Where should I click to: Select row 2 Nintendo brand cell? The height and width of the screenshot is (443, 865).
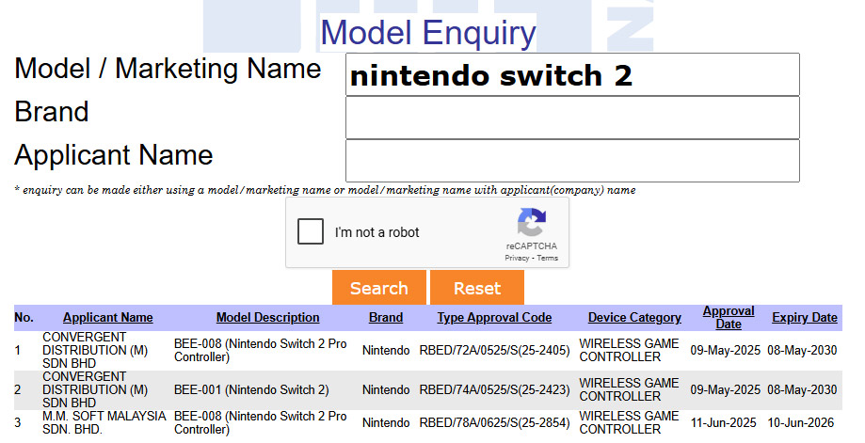386,389
